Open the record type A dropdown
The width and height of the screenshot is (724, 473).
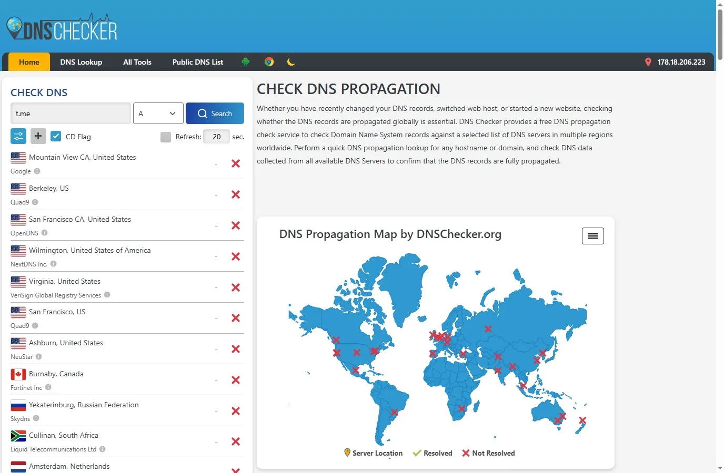pos(158,114)
